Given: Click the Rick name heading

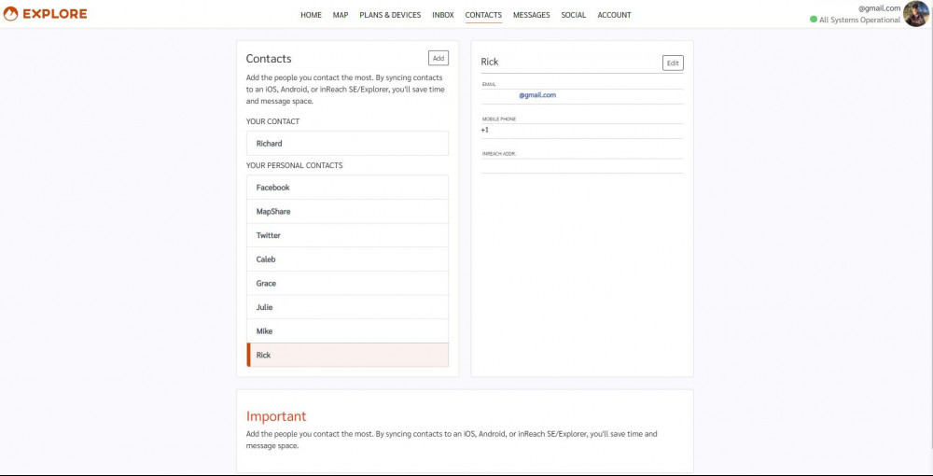Looking at the screenshot, I should (x=490, y=62).
